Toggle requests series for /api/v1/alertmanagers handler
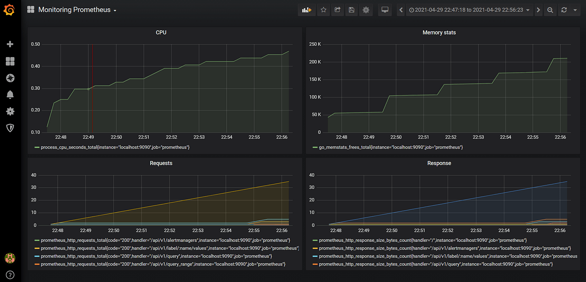The image size is (586, 282). click(165, 240)
